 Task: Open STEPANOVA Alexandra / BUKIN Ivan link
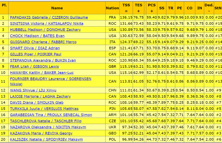pyautogui.click(x=43, y=60)
